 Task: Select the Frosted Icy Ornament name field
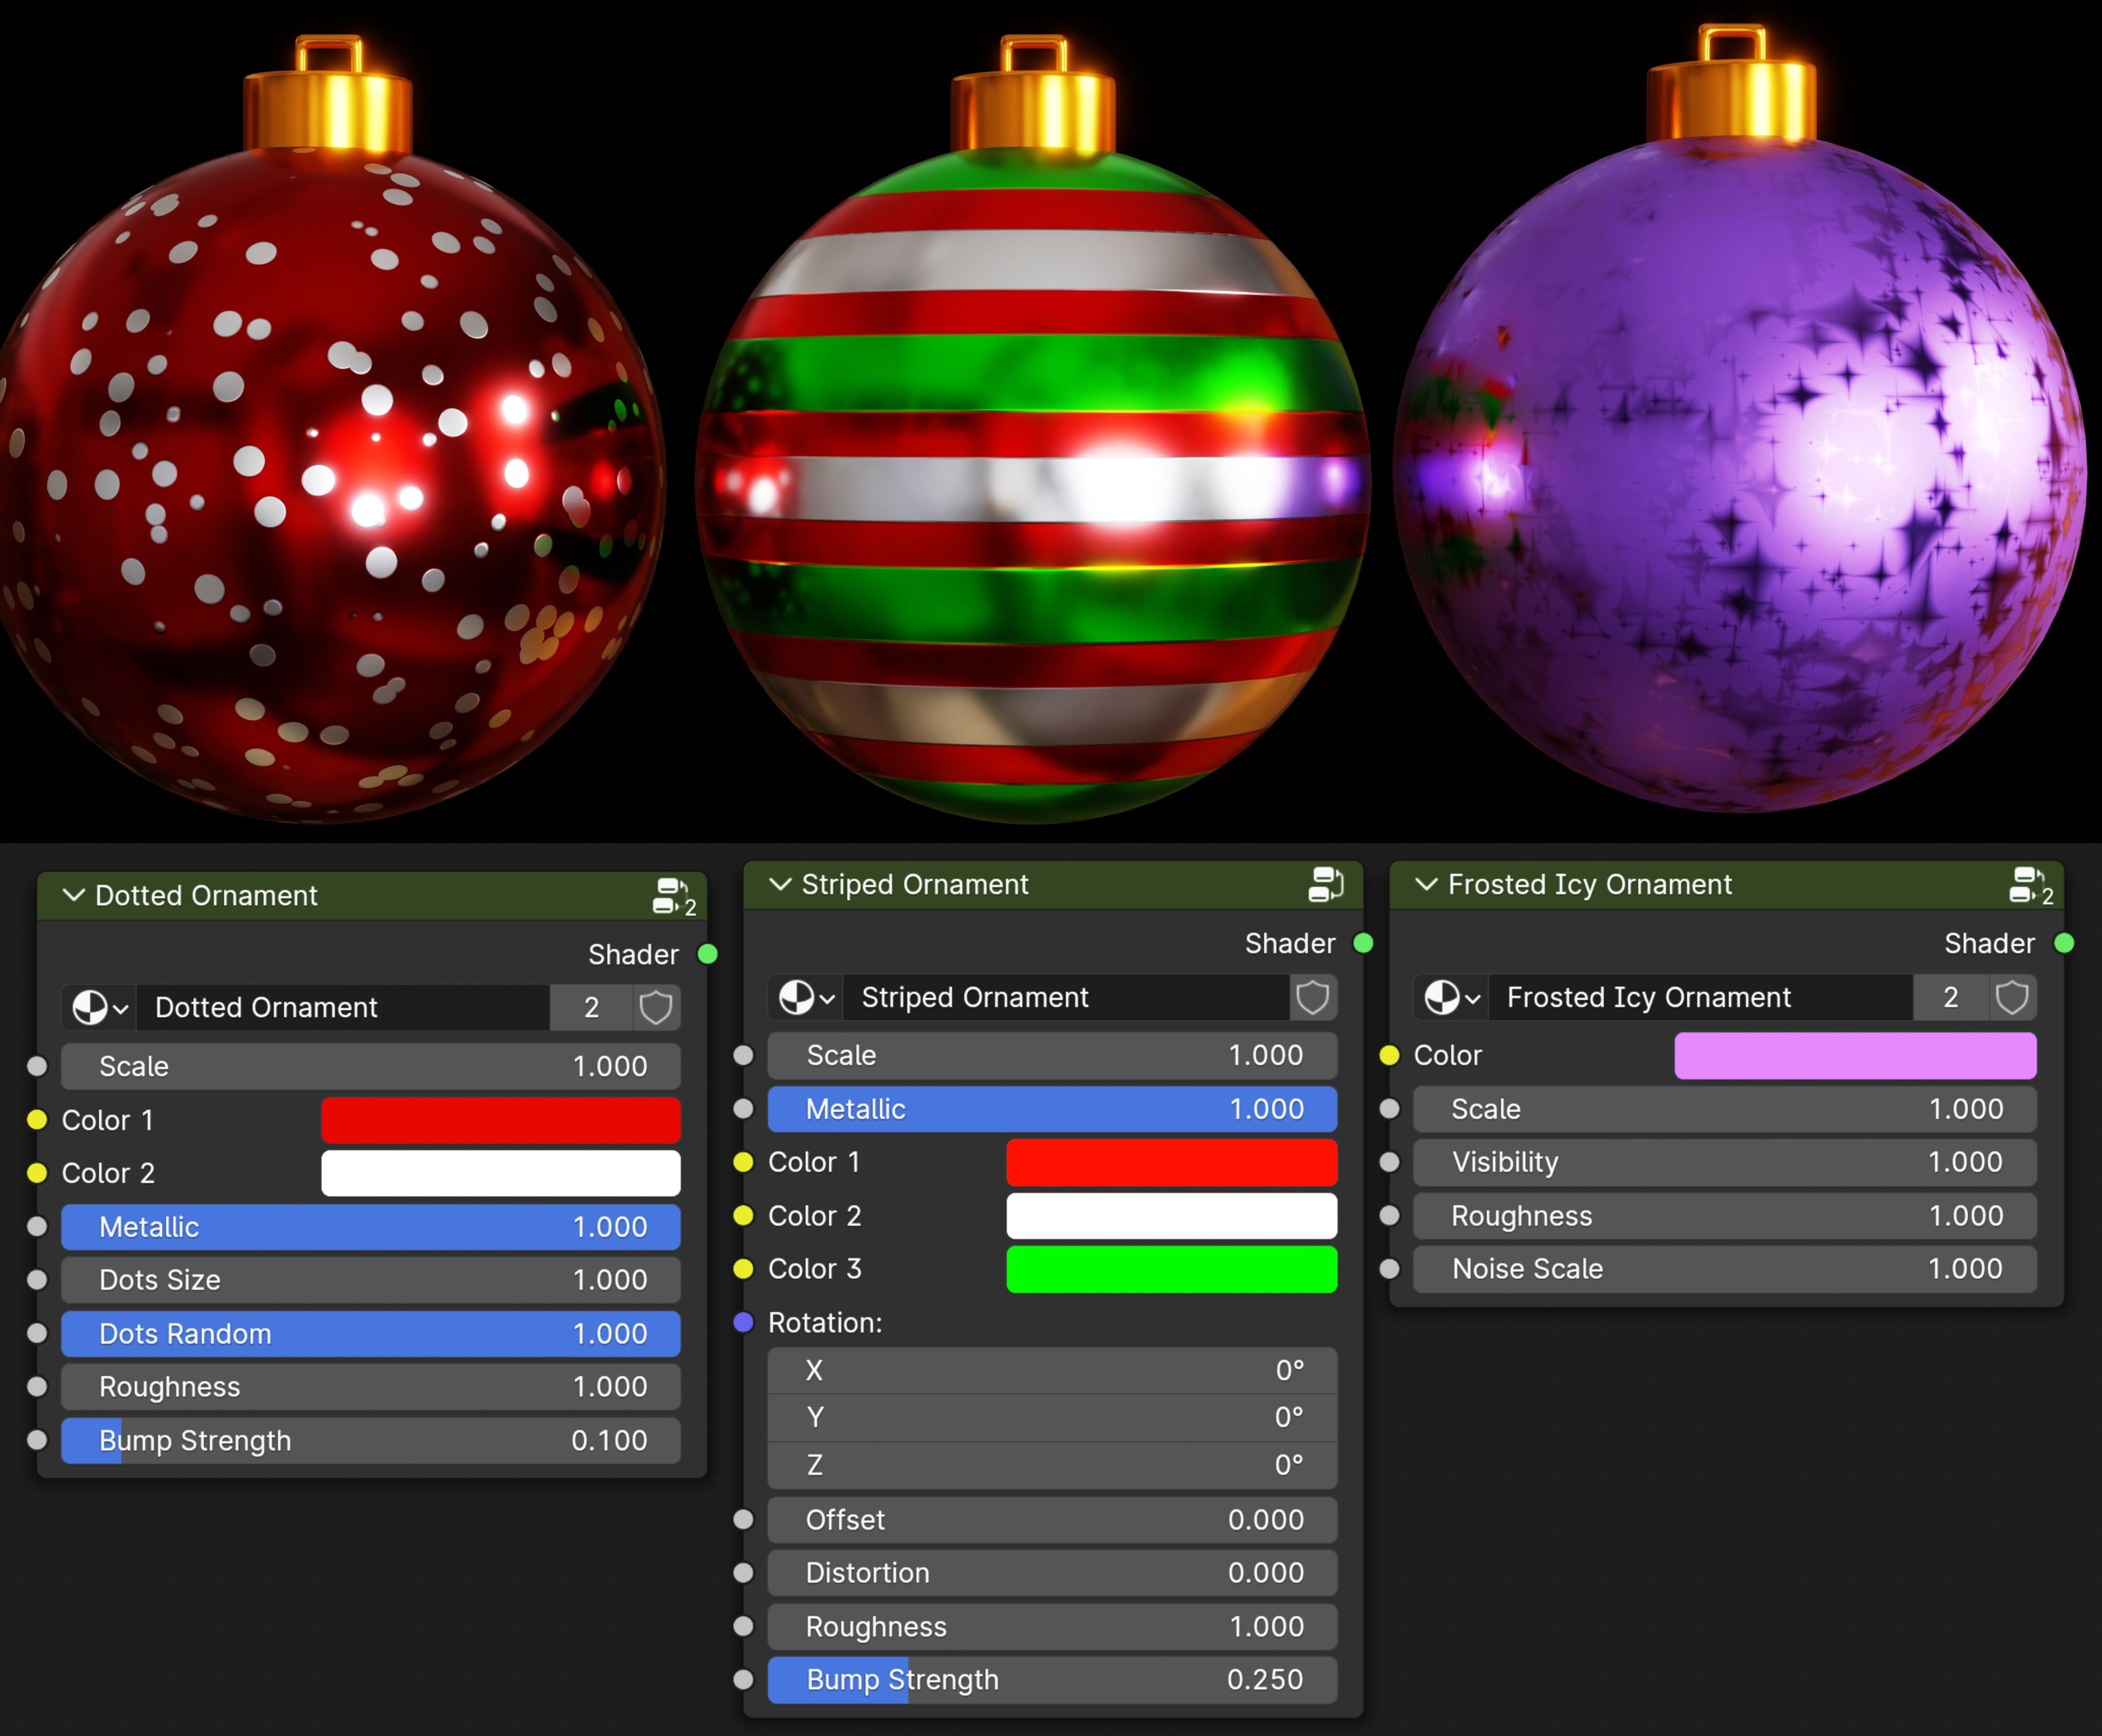pos(1699,997)
